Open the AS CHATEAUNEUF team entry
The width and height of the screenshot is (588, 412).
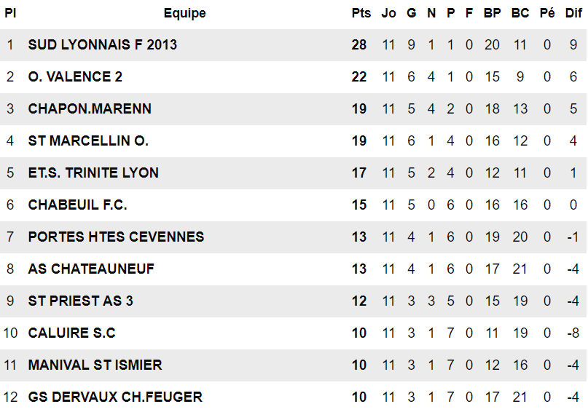pyautogui.click(x=91, y=269)
